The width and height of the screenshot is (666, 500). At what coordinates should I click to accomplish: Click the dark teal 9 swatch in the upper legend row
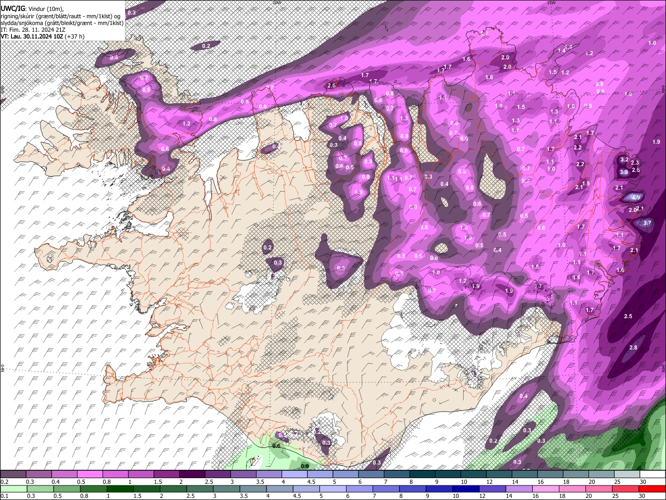tap(447, 474)
